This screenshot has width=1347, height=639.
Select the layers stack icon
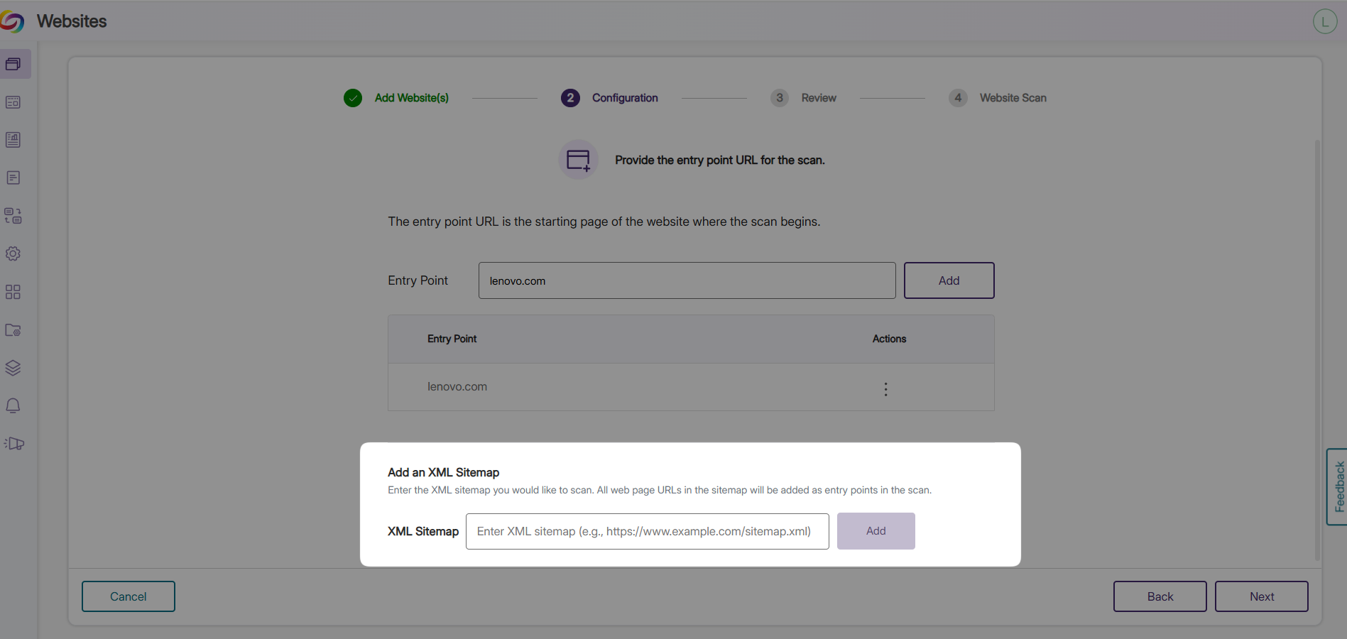point(13,367)
